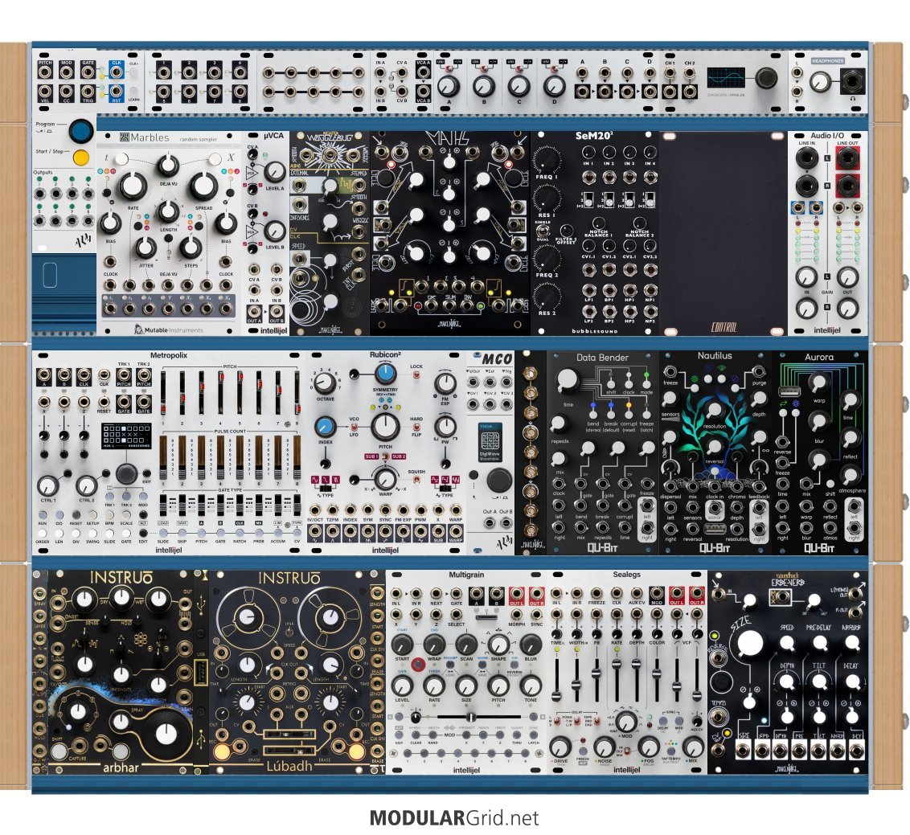Tap the Metropolix RUN button
The width and height of the screenshot is (910, 835).
pos(43,514)
